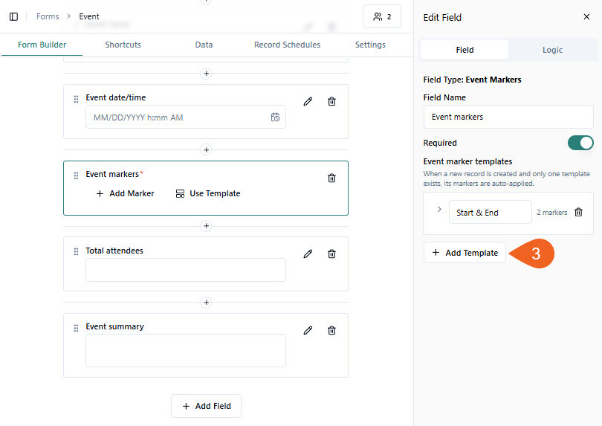Click Use Template
Screen dimensions: 602x426
(208, 193)
